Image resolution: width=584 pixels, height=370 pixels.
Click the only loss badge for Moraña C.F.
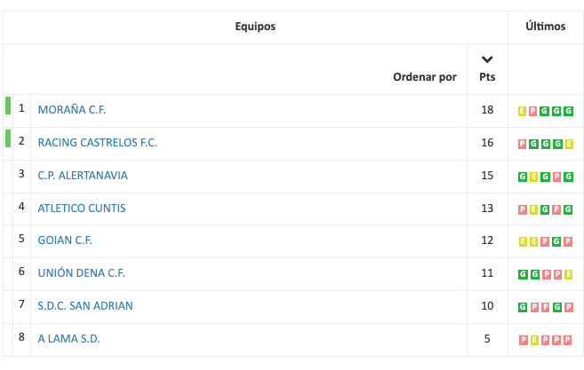(533, 111)
